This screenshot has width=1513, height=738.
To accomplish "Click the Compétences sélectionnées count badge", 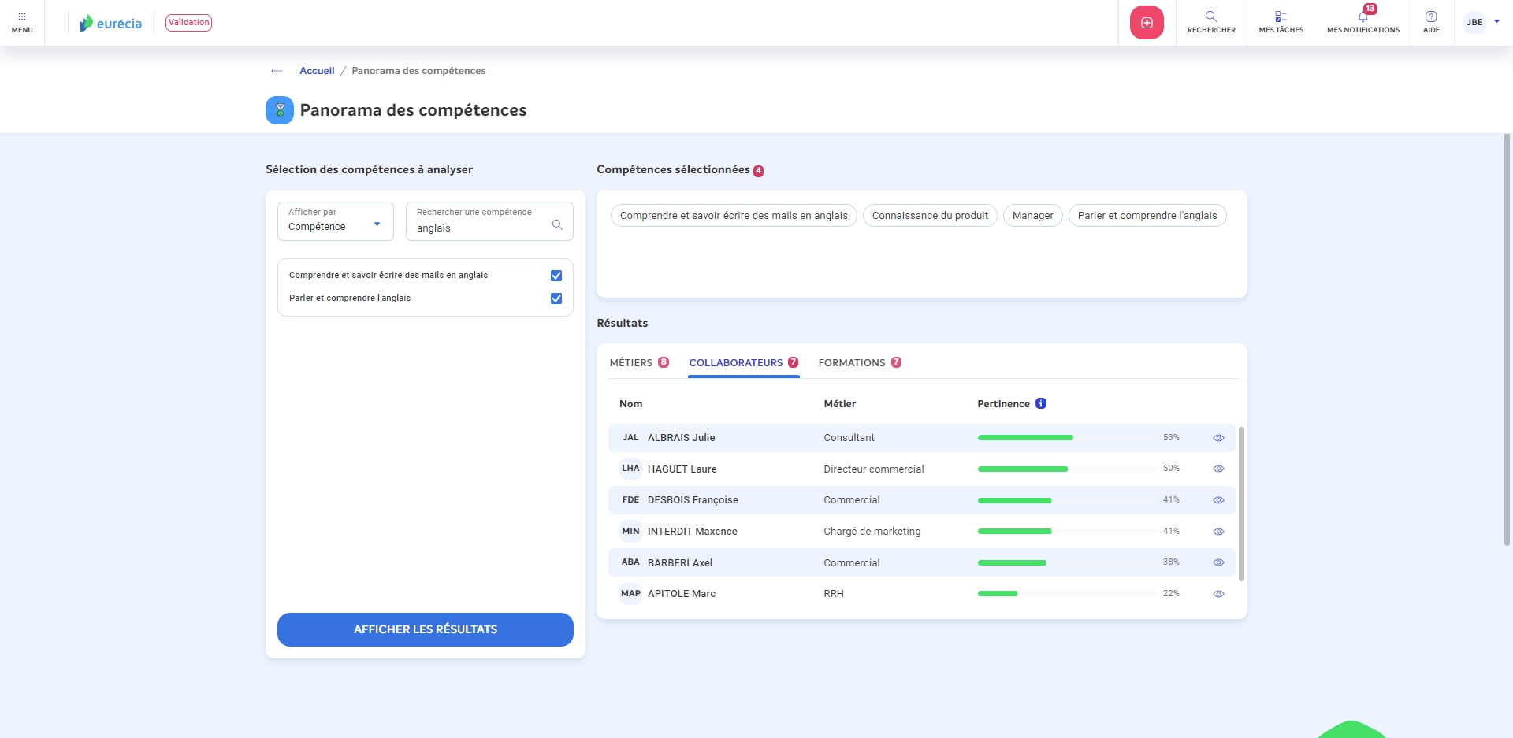I will [x=758, y=171].
